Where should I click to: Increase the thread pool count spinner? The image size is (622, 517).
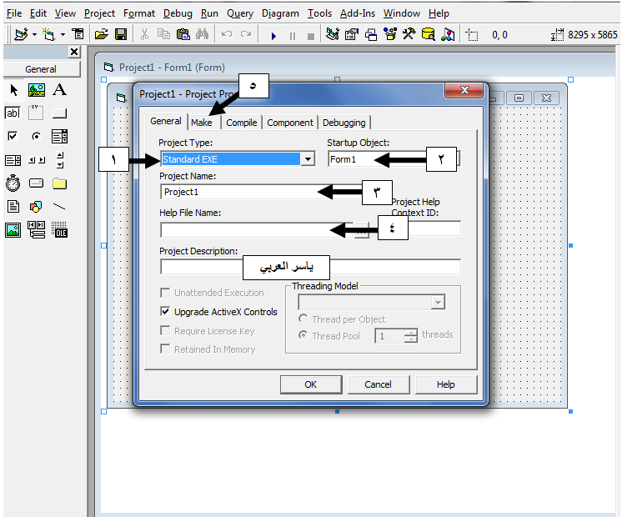(x=411, y=333)
